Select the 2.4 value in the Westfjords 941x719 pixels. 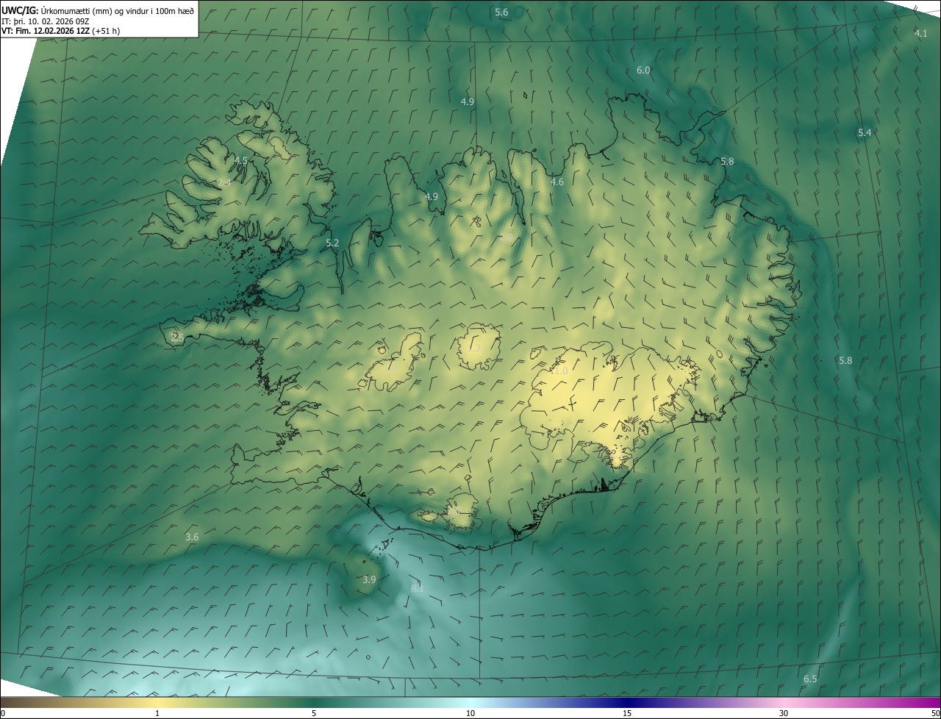click(224, 182)
